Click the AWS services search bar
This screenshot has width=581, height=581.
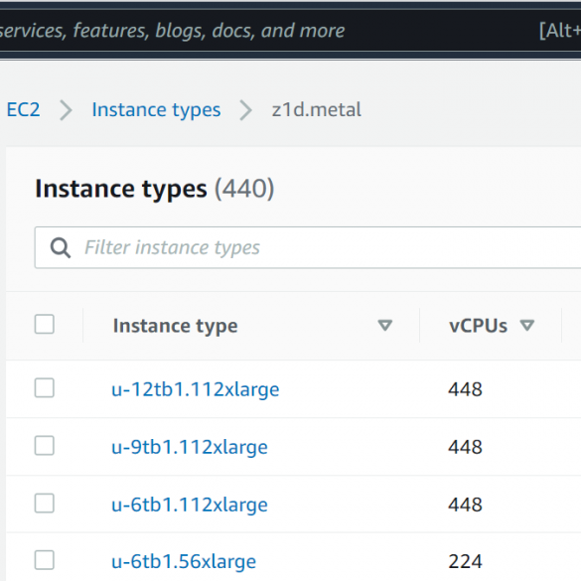(x=290, y=31)
